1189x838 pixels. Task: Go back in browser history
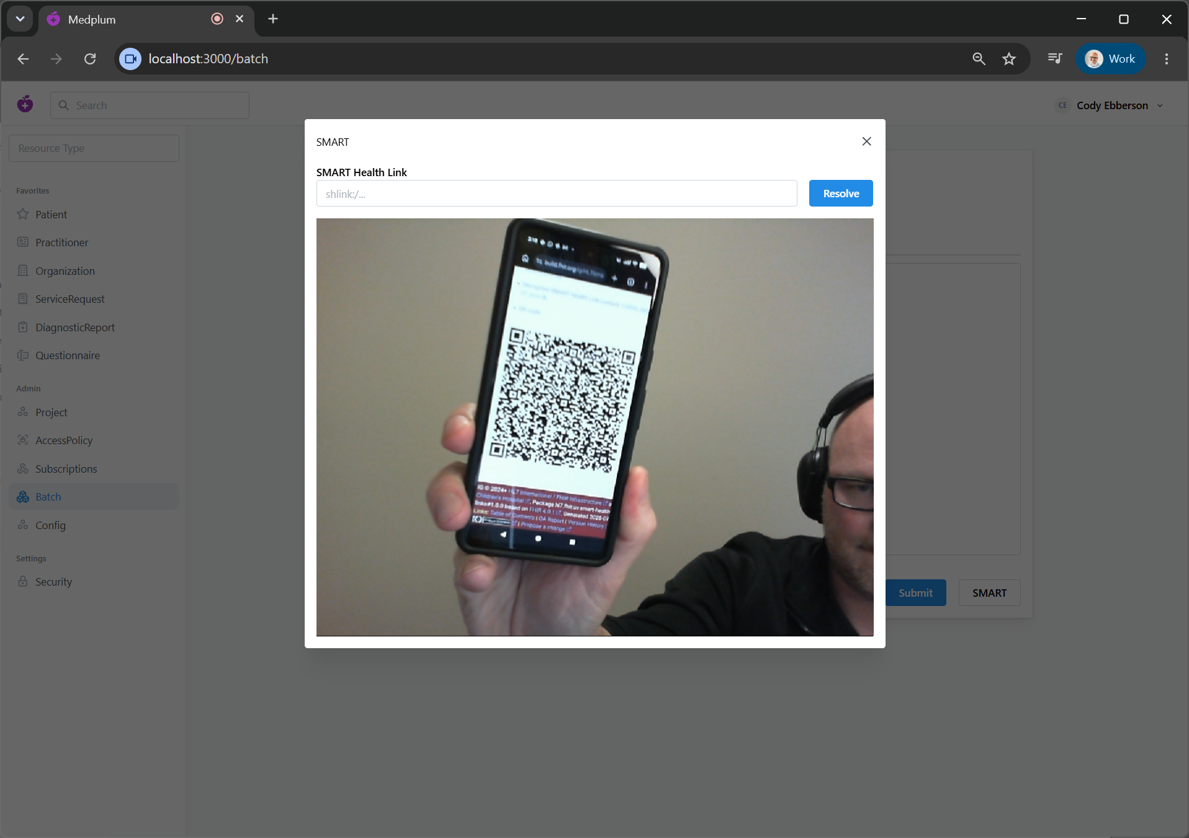[23, 59]
